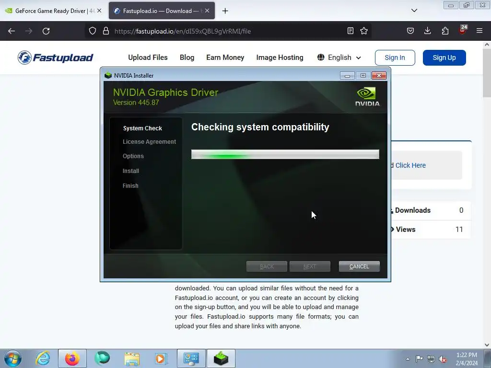The height and width of the screenshot is (368, 491).
Task: Open Action Center flag icon
Action: [419, 359]
